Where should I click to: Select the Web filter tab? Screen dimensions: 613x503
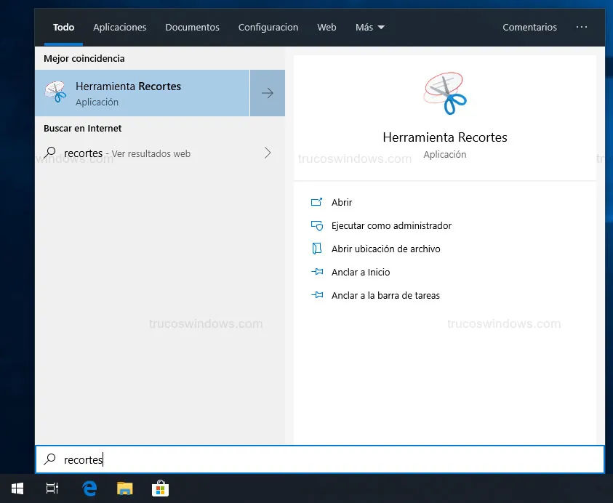pos(326,27)
